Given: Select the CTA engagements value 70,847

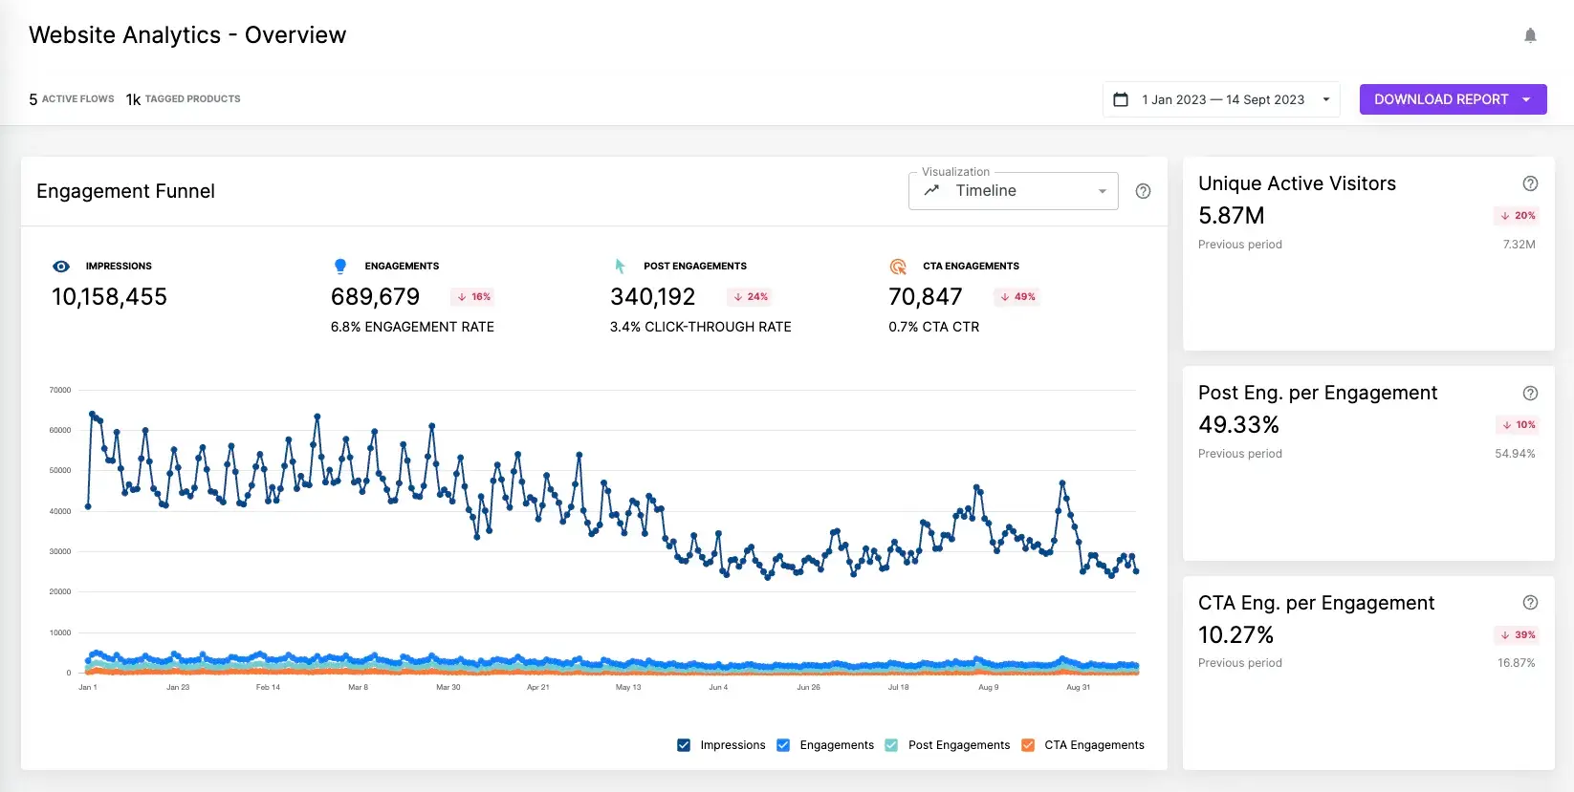Looking at the screenshot, I should tap(926, 297).
